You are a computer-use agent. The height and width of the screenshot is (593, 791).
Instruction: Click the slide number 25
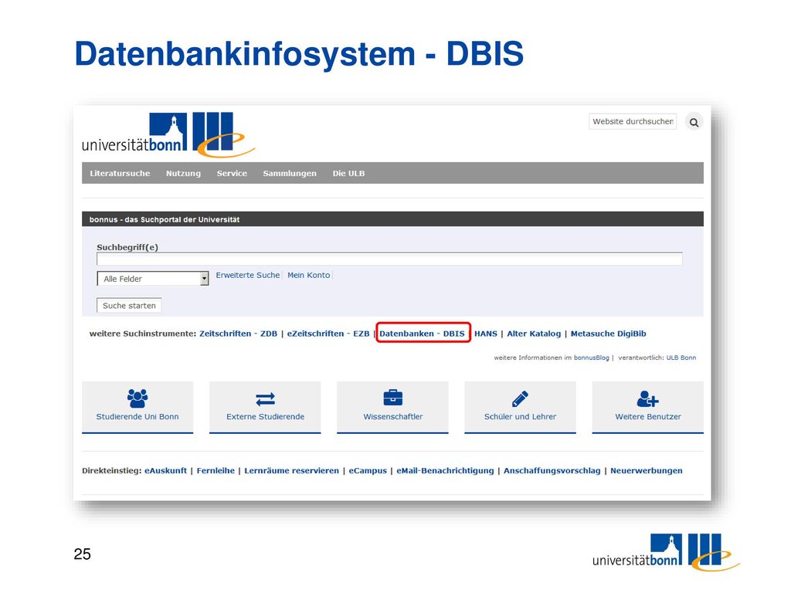(x=82, y=554)
